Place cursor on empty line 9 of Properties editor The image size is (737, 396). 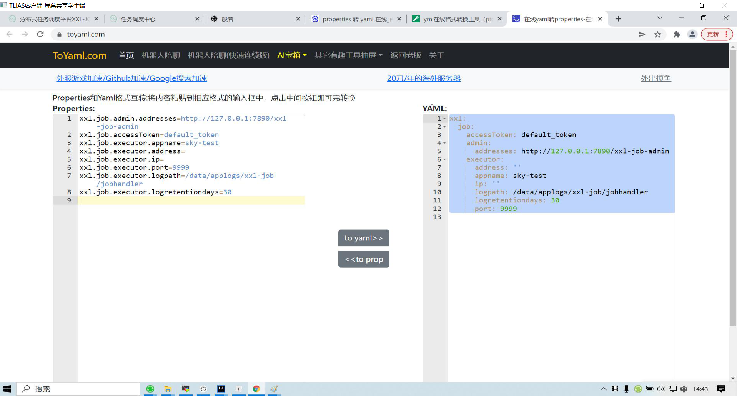[x=191, y=200]
